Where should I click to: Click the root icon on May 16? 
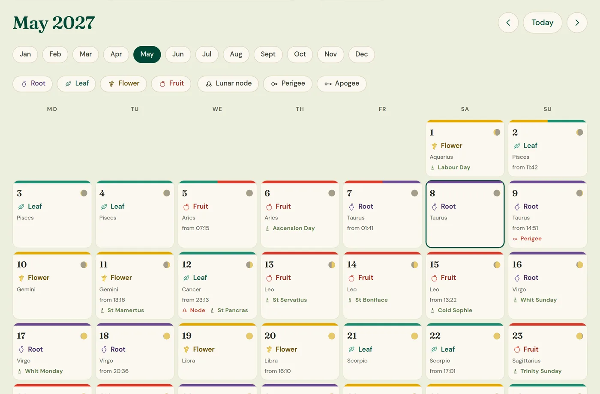pos(517,278)
